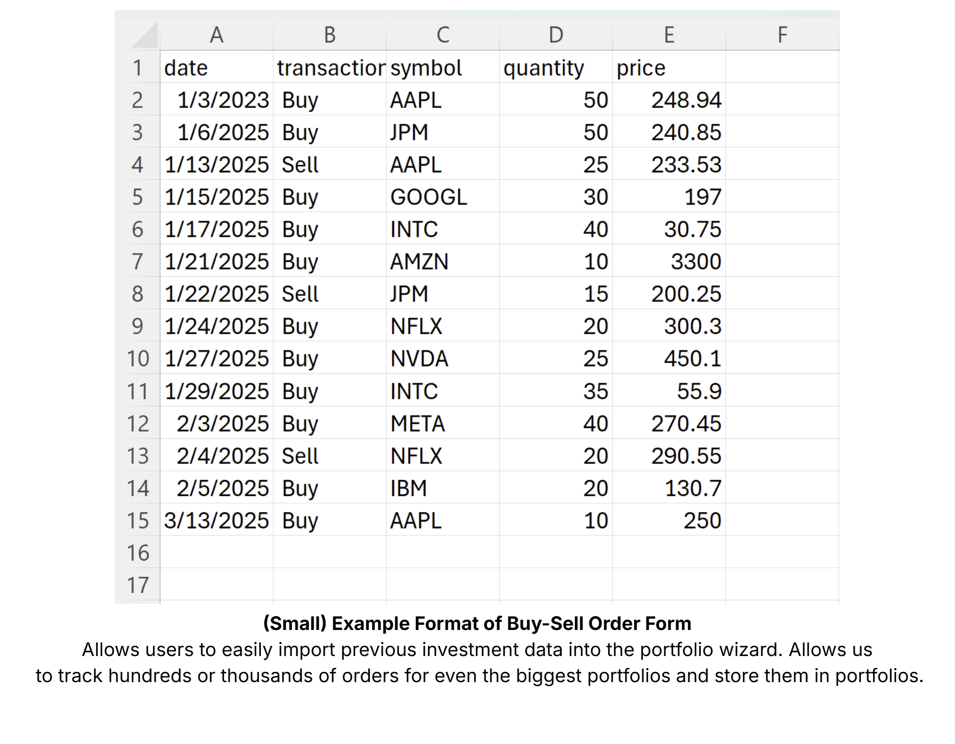The width and height of the screenshot is (955, 744).
Task: Click the select-all corner triangle
Action: [x=145, y=36]
